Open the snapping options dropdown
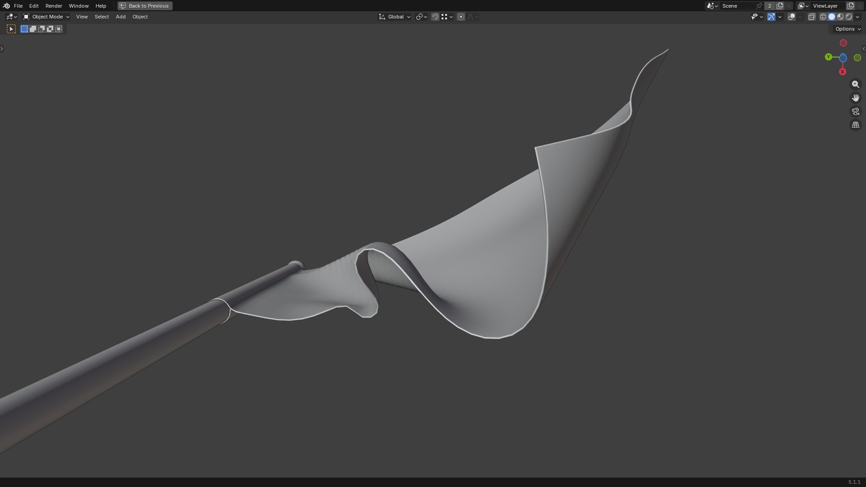866x487 pixels. coord(447,17)
